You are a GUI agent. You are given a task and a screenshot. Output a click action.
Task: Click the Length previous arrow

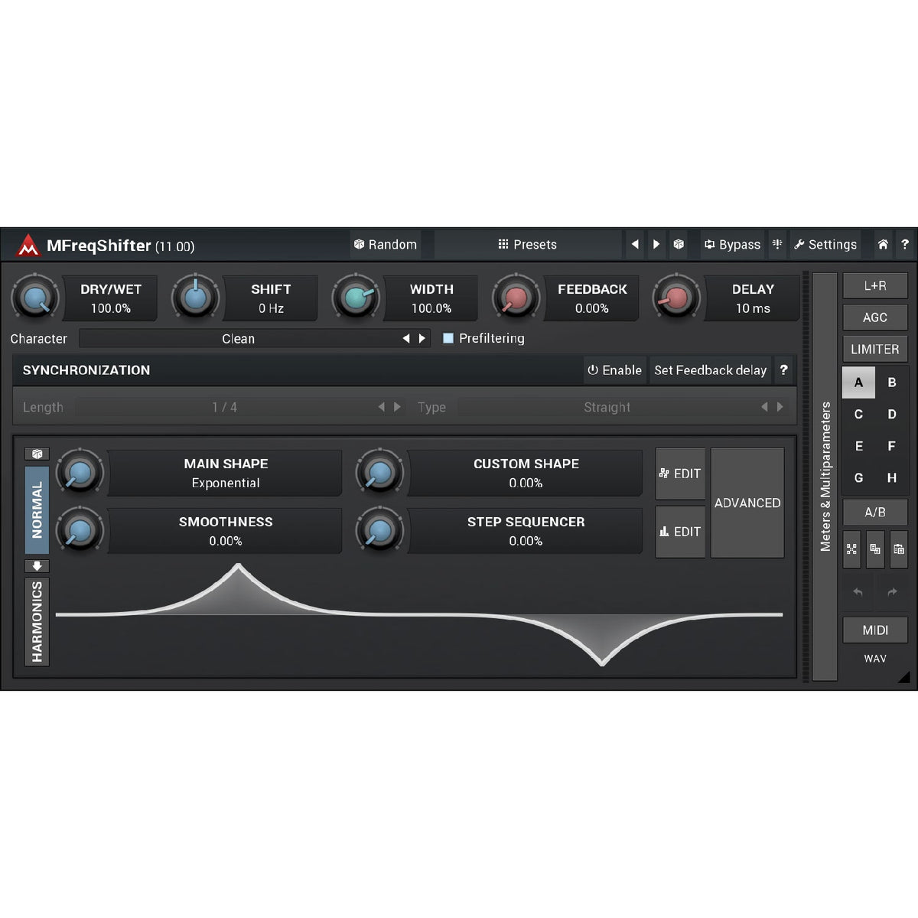point(381,408)
